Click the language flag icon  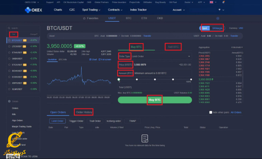coord(211,2)
